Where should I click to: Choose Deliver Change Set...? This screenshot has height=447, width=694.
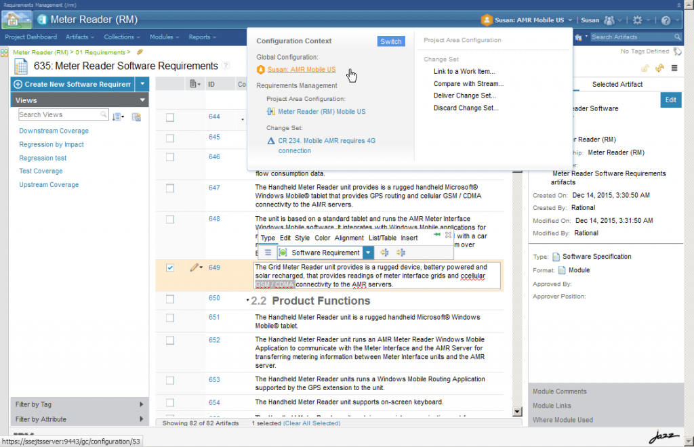coord(464,95)
